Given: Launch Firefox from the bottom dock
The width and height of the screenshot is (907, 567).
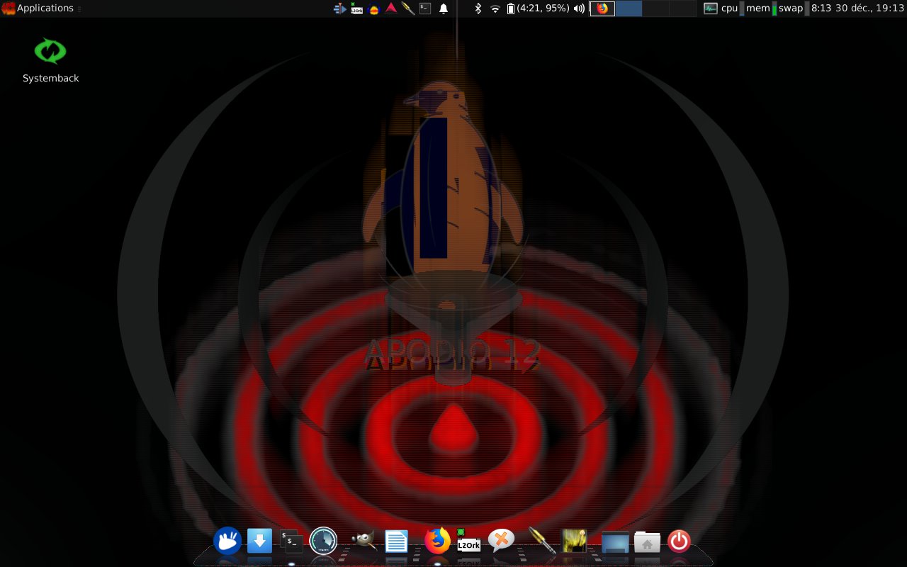Looking at the screenshot, I should tap(437, 541).
